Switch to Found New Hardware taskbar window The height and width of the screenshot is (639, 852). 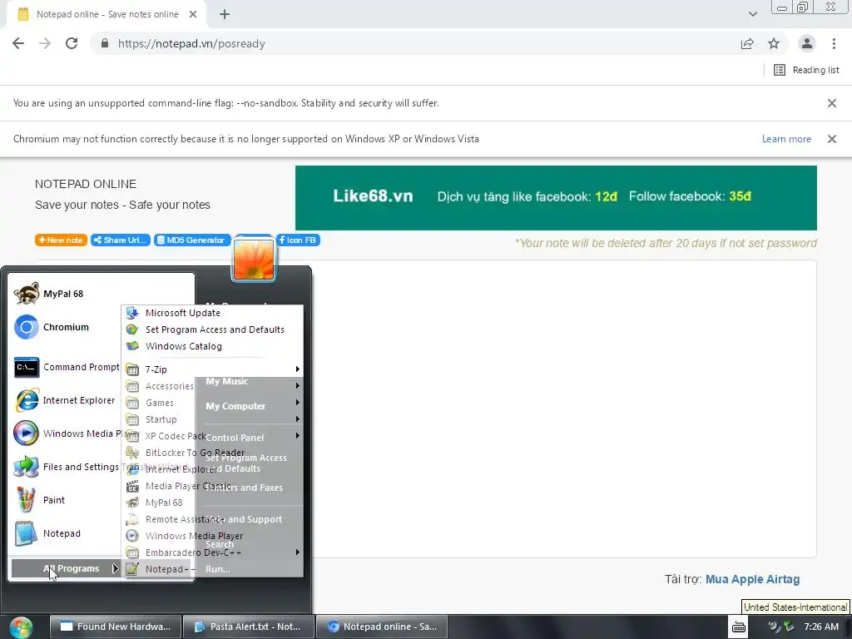[x=115, y=627]
